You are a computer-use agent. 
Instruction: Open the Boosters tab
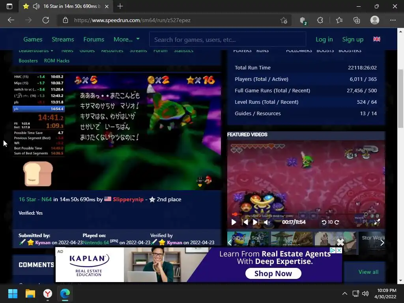click(x=28, y=61)
